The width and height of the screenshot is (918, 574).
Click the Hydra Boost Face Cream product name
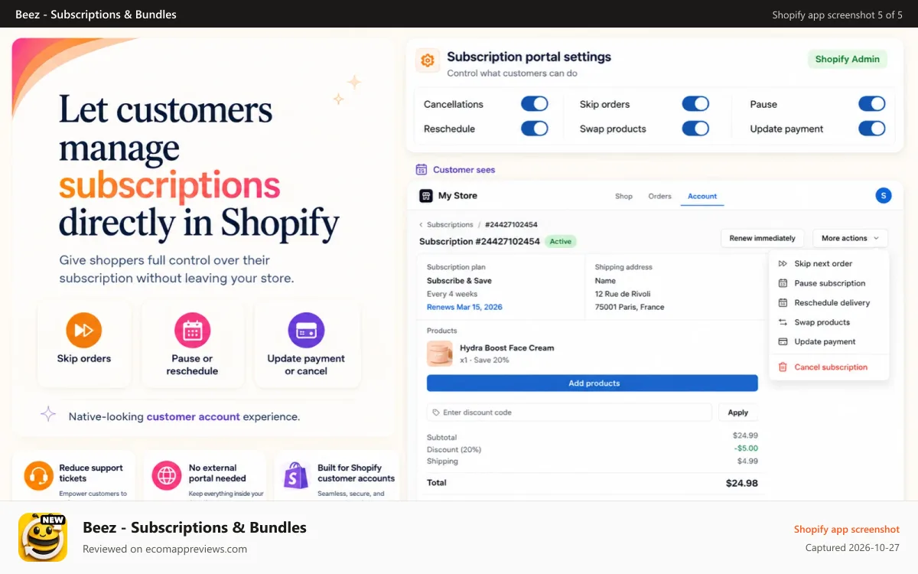(506, 347)
